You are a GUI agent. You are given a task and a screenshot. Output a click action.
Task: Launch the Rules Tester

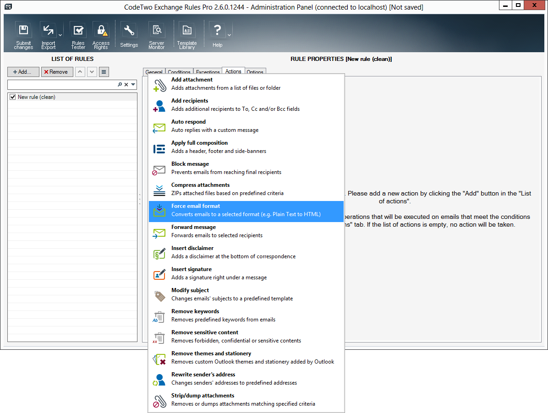pos(78,35)
